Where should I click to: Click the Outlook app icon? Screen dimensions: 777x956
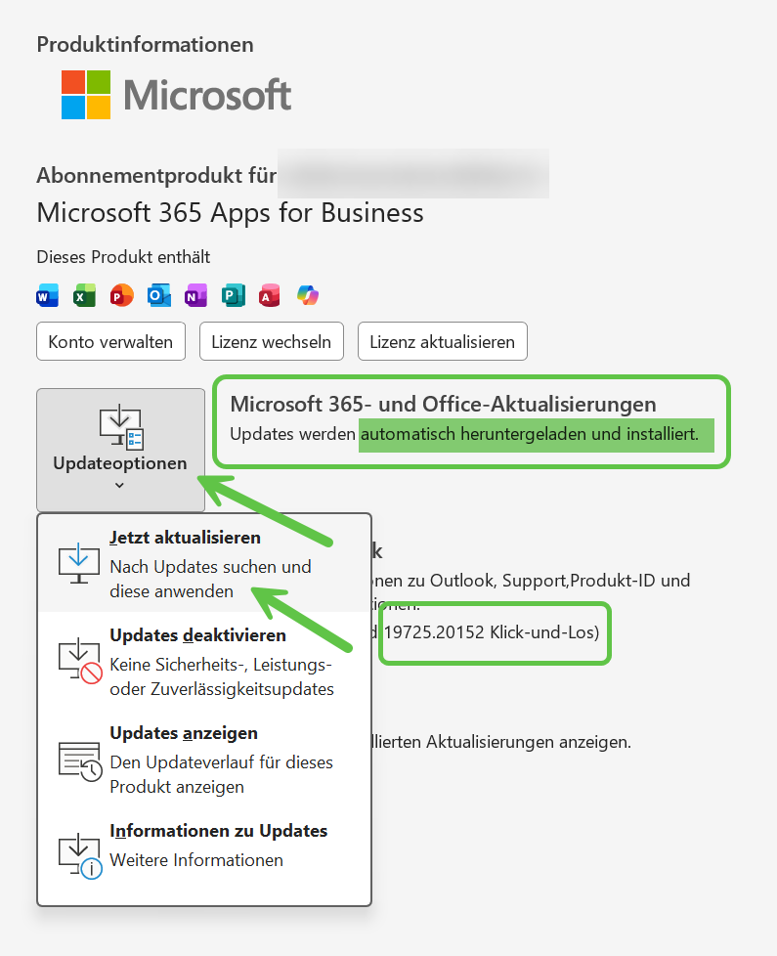[x=159, y=296]
